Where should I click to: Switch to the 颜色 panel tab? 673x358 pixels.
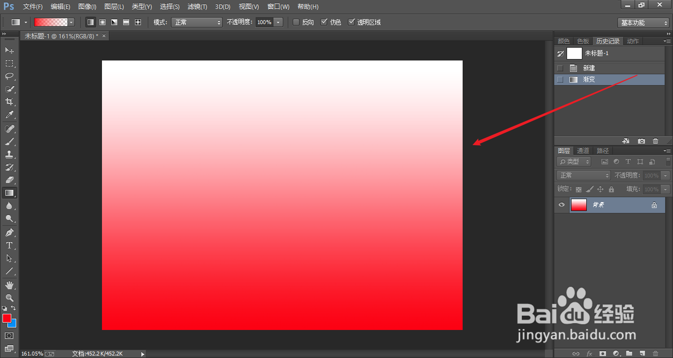click(x=564, y=41)
